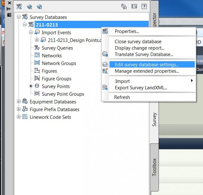Click the Networks tree icon
The height and width of the screenshot is (195, 203).
[x=37, y=56]
